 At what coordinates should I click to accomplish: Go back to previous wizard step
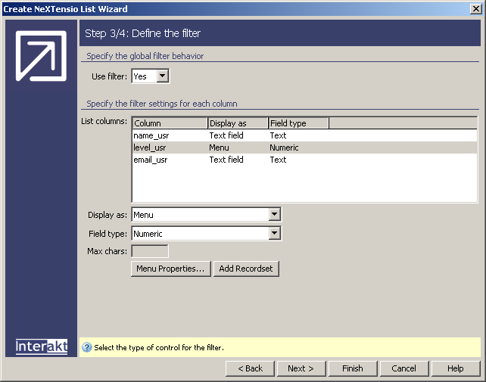(250, 368)
